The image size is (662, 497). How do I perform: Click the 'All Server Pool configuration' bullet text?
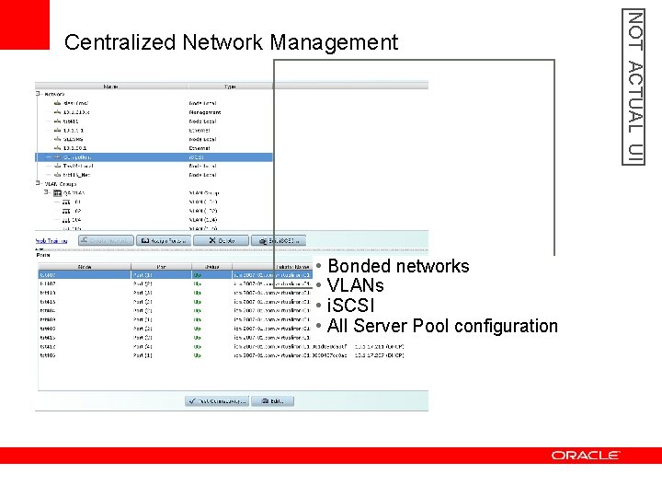pos(442,326)
